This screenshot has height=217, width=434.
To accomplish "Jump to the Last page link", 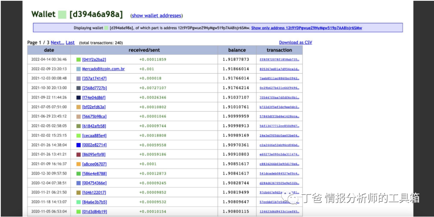I will 70,42.
